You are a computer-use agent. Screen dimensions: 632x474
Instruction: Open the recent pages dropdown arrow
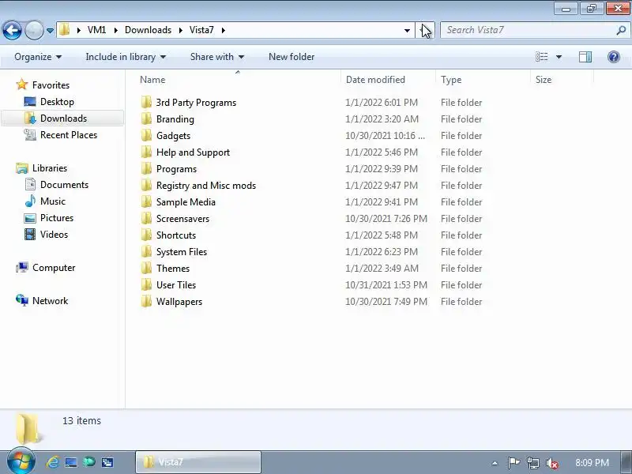pos(50,31)
